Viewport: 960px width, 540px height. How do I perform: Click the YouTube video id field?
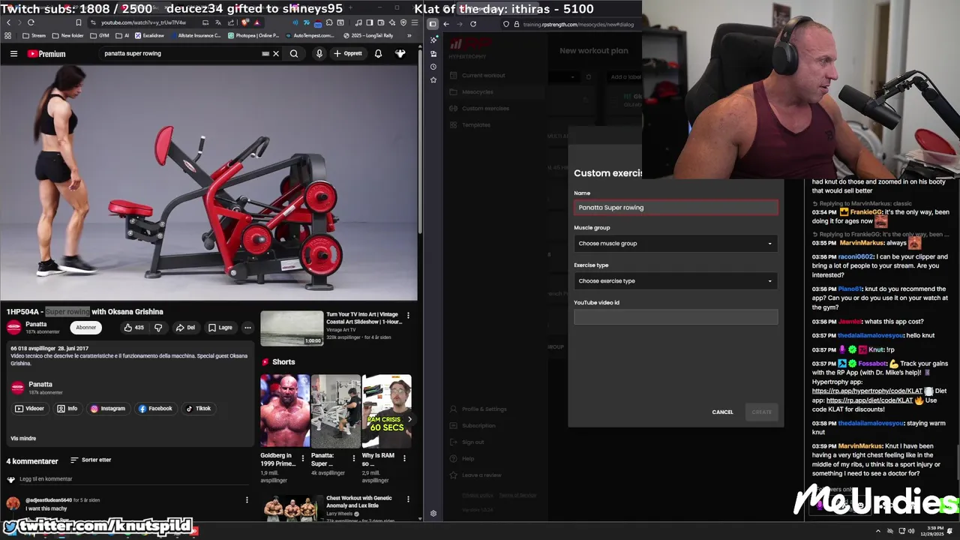click(x=676, y=317)
